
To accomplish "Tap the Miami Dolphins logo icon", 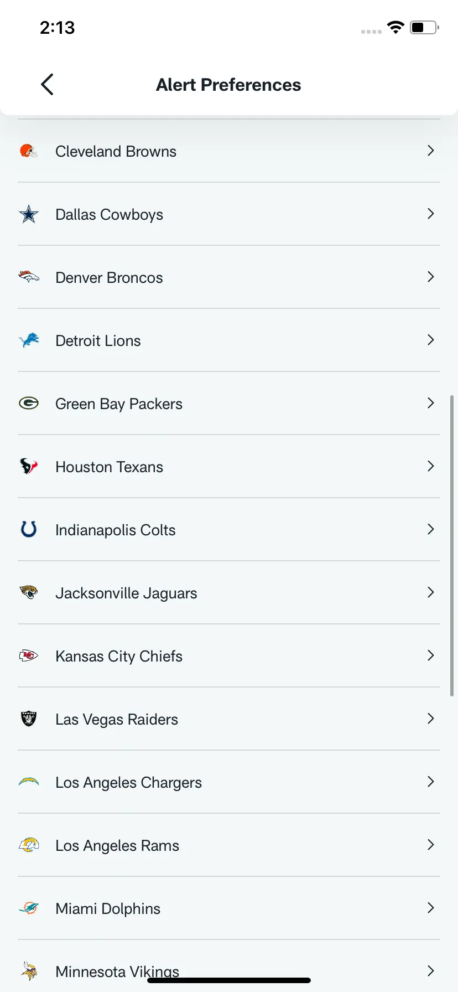I will click(x=29, y=908).
